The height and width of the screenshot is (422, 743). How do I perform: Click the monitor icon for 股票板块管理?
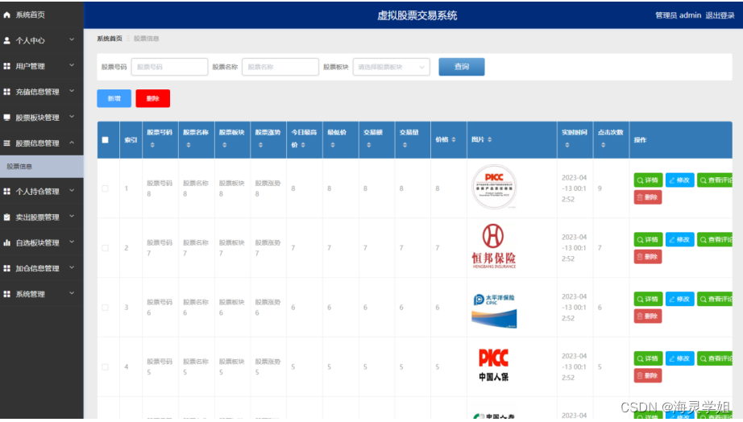tap(6, 118)
